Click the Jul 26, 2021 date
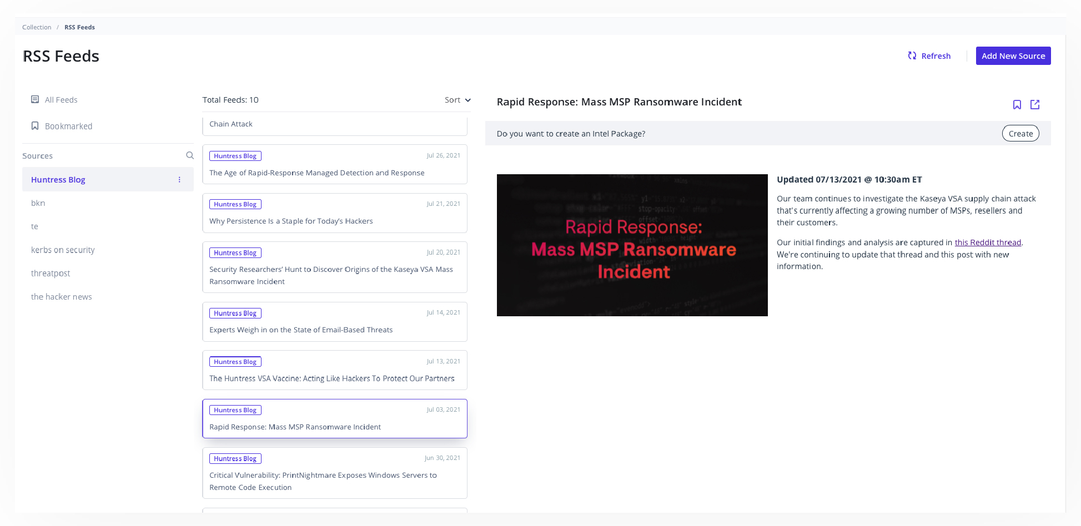This screenshot has width=1081, height=526. (444, 155)
